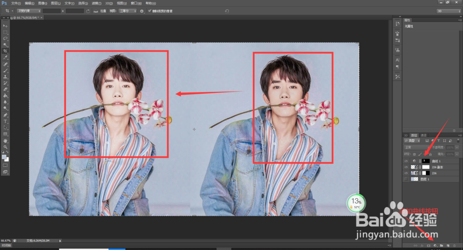
Task: Select the Healing Brush tool
Action: click(5, 64)
